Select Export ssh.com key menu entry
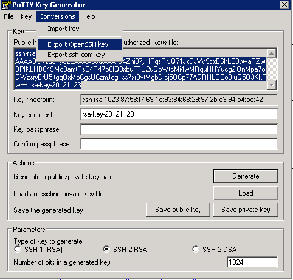 [80, 55]
